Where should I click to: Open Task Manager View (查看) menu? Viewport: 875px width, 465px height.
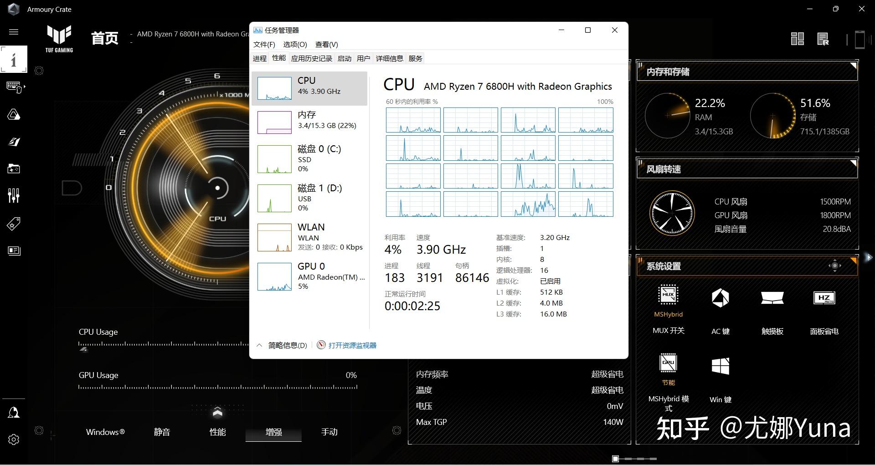click(x=326, y=44)
